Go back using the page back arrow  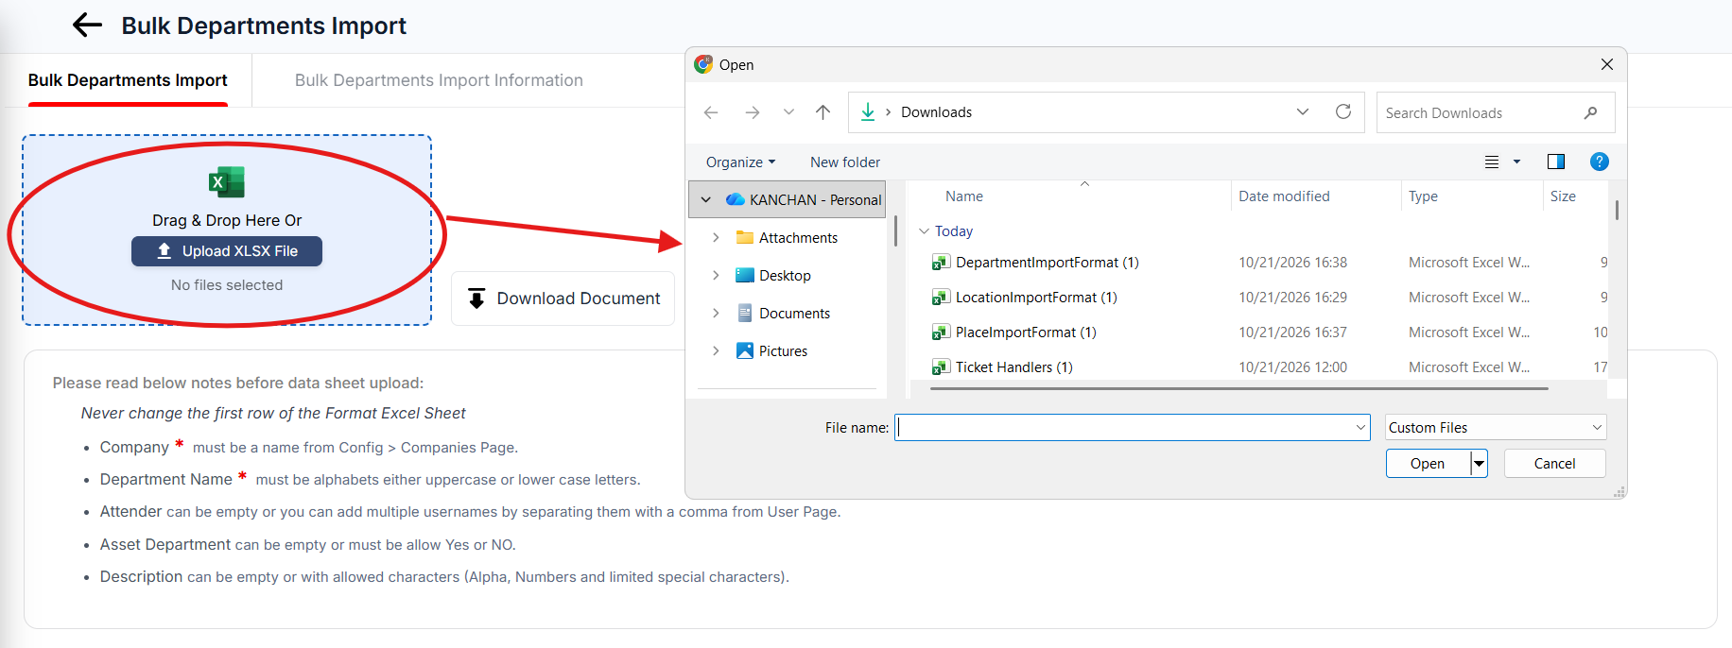tap(87, 25)
